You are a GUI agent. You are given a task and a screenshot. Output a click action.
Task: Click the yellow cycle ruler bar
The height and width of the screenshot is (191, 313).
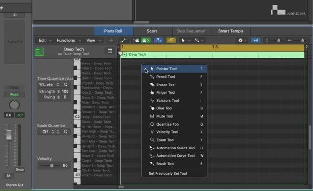212,47
